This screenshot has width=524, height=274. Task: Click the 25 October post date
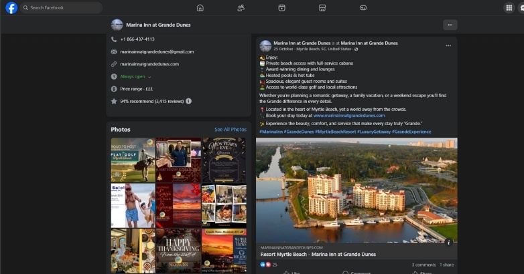pos(283,49)
